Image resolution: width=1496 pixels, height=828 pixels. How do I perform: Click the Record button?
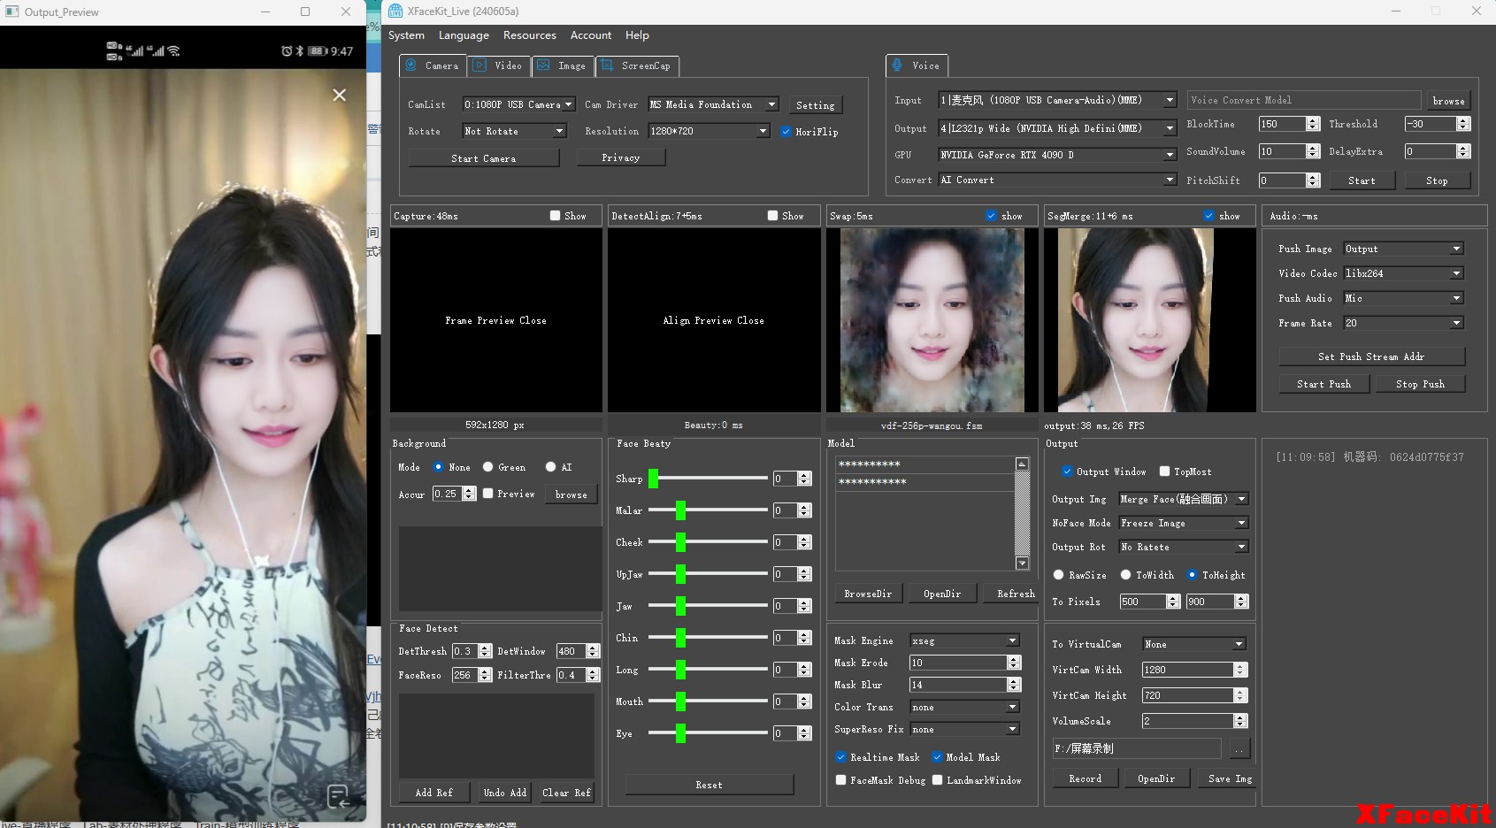click(1086, 778)
